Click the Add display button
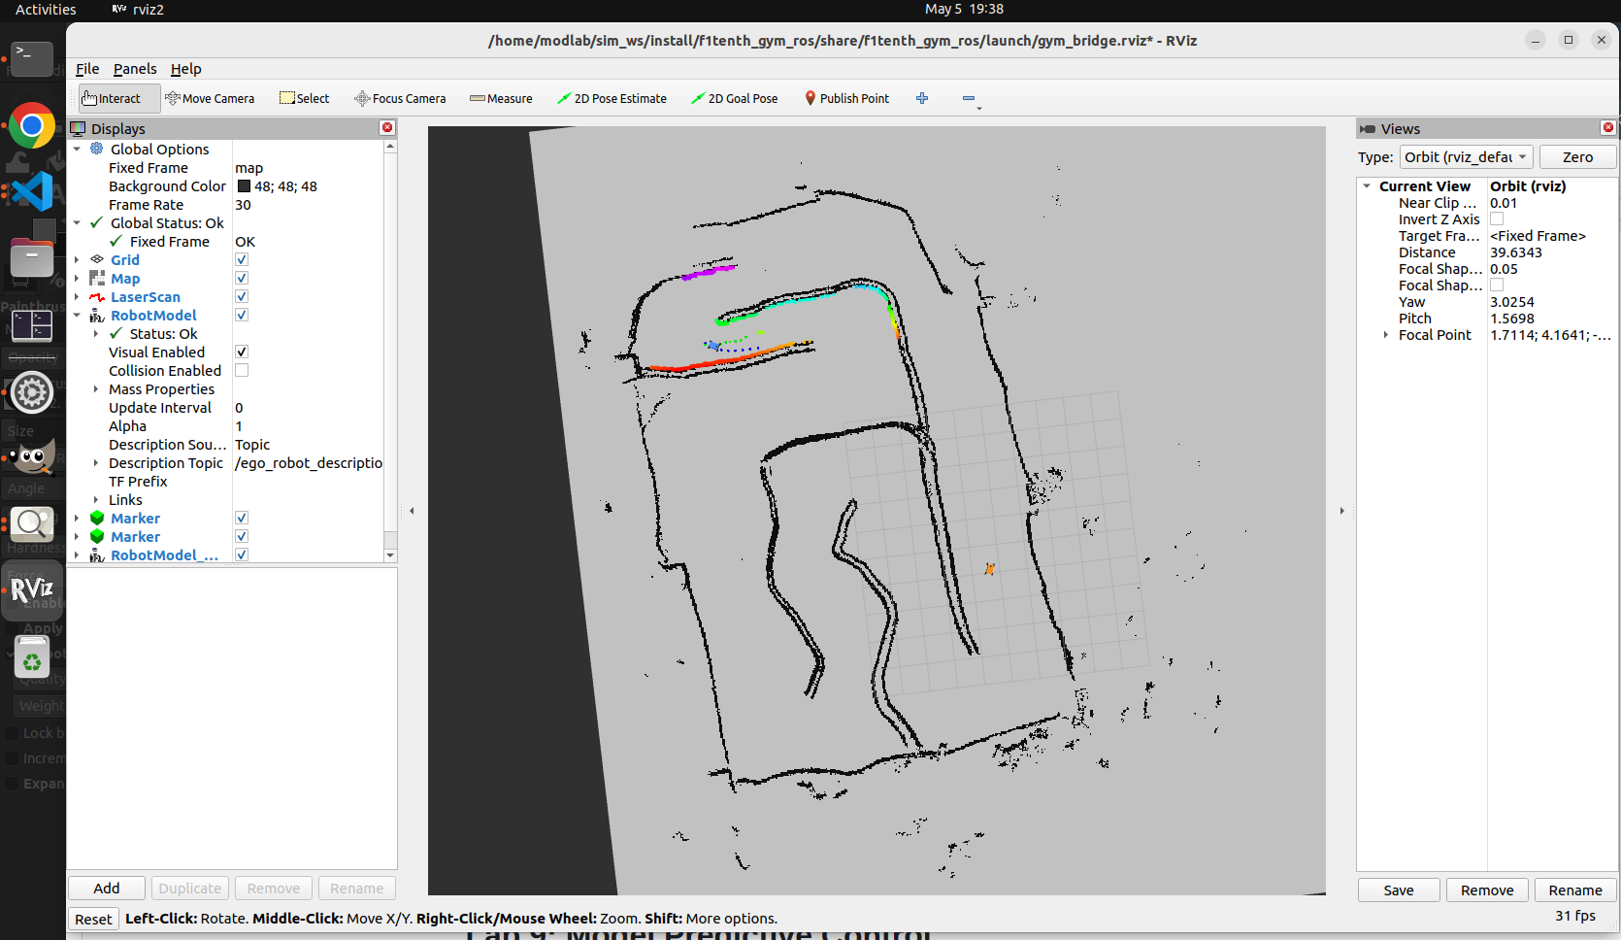The width and height of the screenshot is (1621, 940). (x=107, y=889)
